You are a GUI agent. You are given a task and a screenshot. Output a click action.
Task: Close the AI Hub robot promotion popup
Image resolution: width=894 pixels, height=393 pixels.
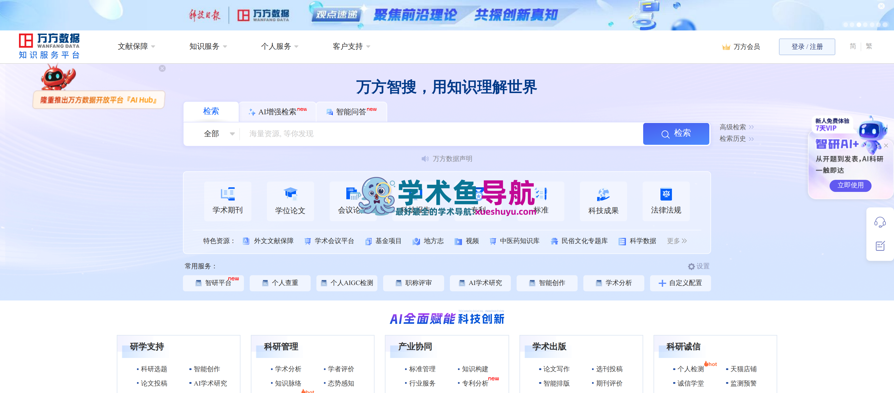coord(162,68)
